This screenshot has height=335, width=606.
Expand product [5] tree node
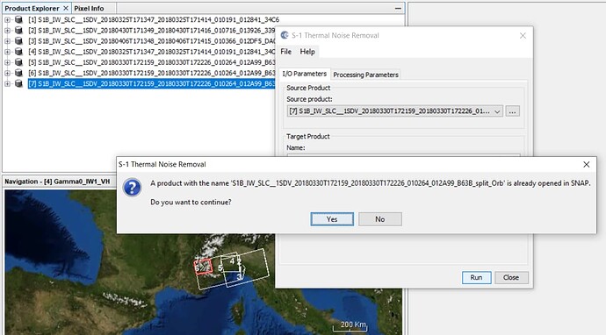(x=7, y=62)
